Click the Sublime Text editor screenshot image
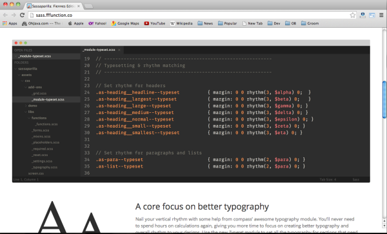 pos(191,112)
